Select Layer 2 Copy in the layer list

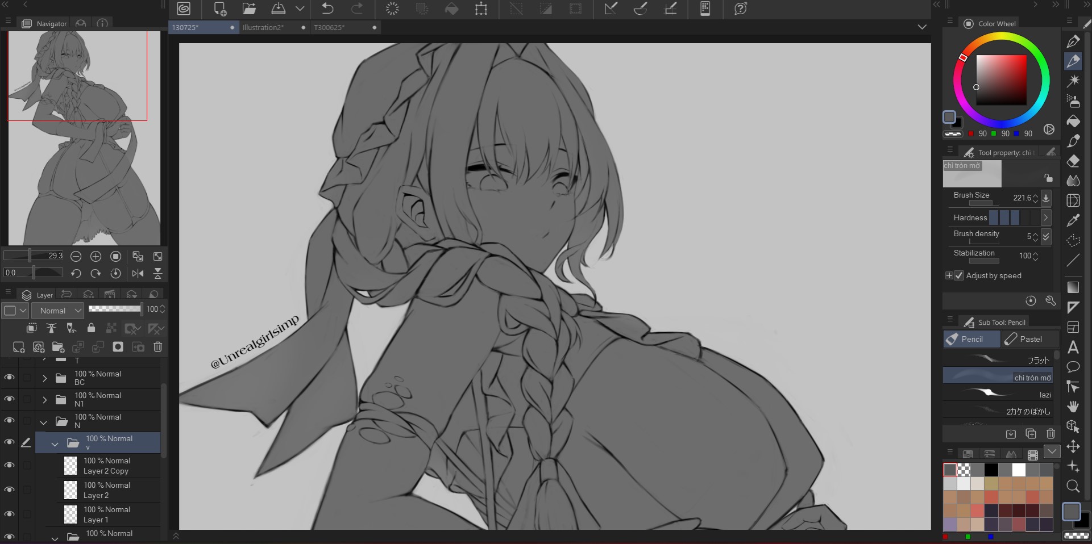(x=98, y=466)
